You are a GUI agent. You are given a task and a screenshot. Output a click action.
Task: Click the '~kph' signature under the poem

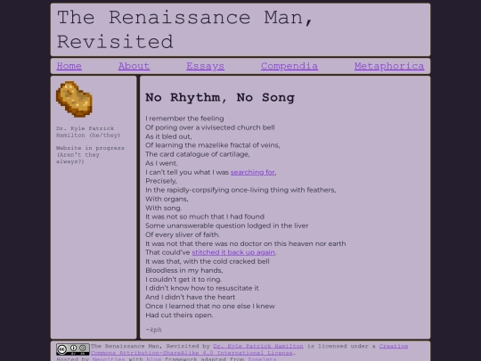(x=153, y=330)
